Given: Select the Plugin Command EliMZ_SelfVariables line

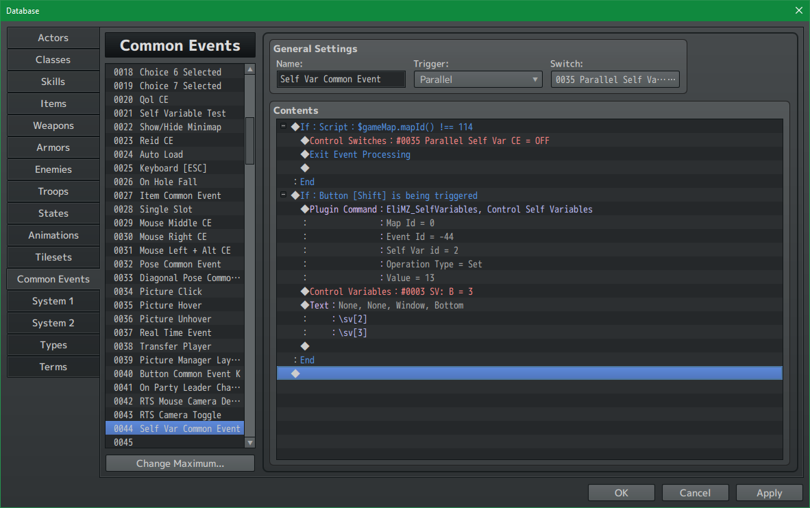Looking at the screenshot, I should pyautogui.click(x=530, y=209).
